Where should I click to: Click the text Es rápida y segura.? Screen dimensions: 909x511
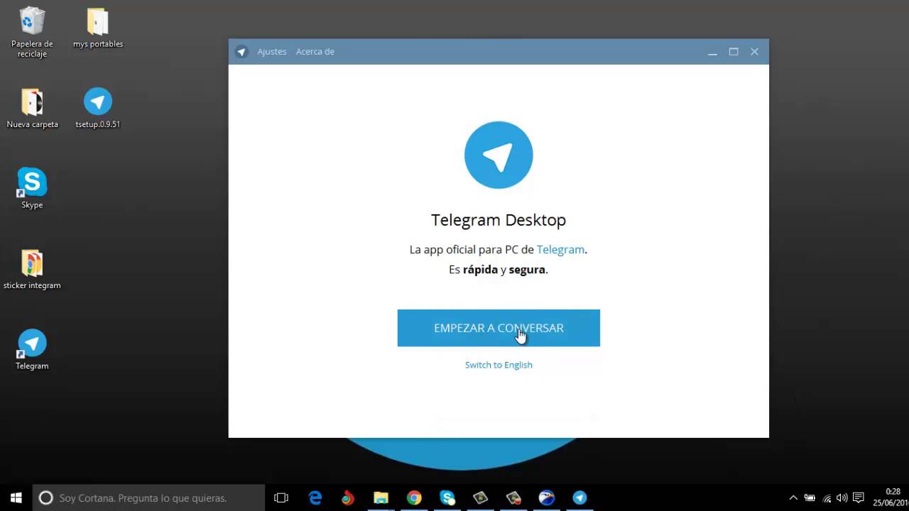click(x=499, y=270)
